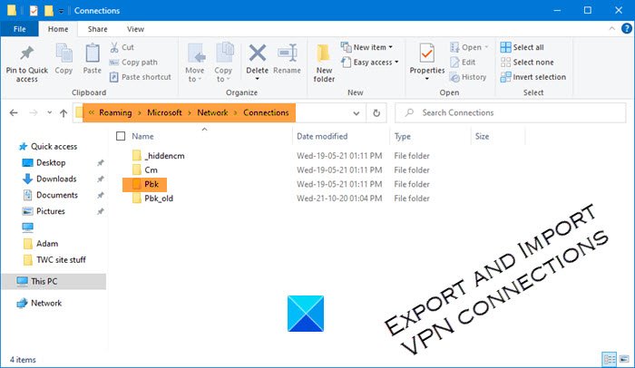This screenshot has height=368, width=635.
Task: Expand the address bar history dropdown
Action: (357, 113)
